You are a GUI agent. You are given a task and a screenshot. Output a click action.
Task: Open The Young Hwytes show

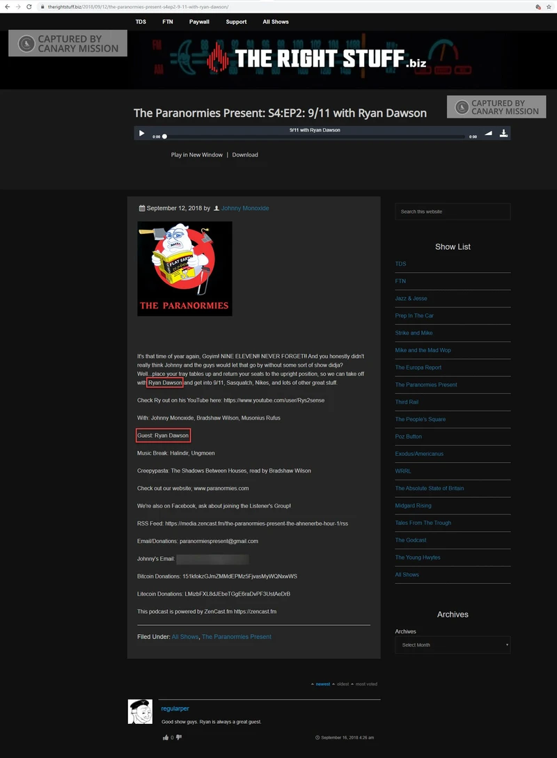[x=418, y=558]
